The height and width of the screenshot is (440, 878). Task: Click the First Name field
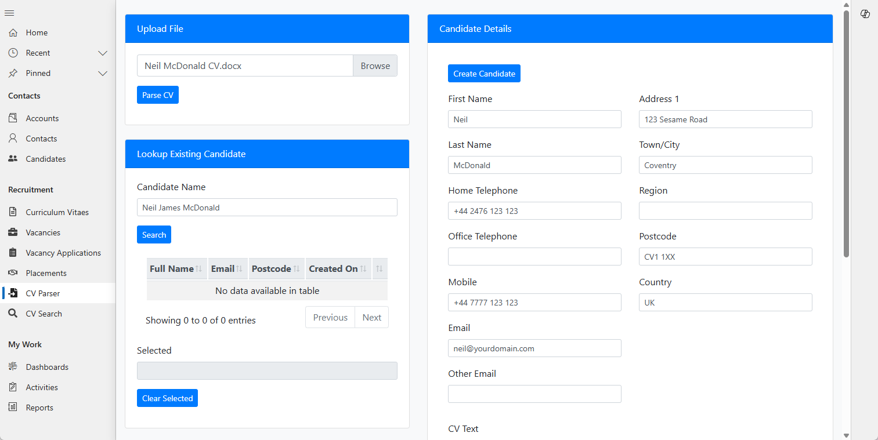tap(534, 119)
